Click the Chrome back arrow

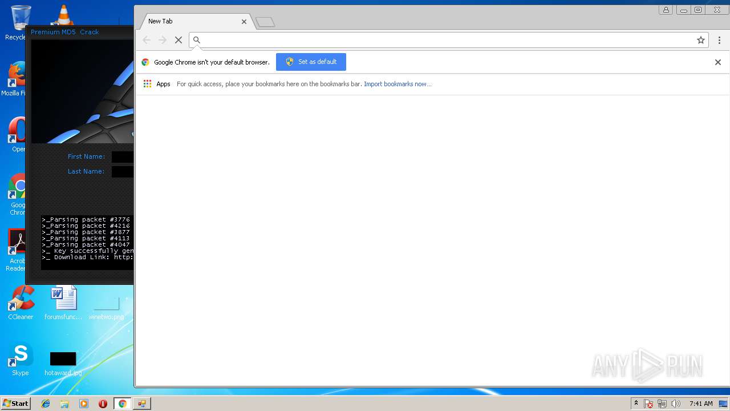pyautogui.click(x=147, y=40)
